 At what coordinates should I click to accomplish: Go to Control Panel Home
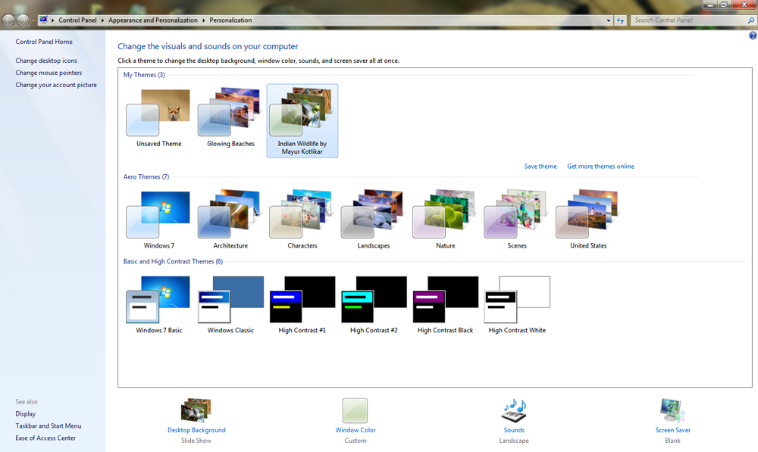coord(44,42)
